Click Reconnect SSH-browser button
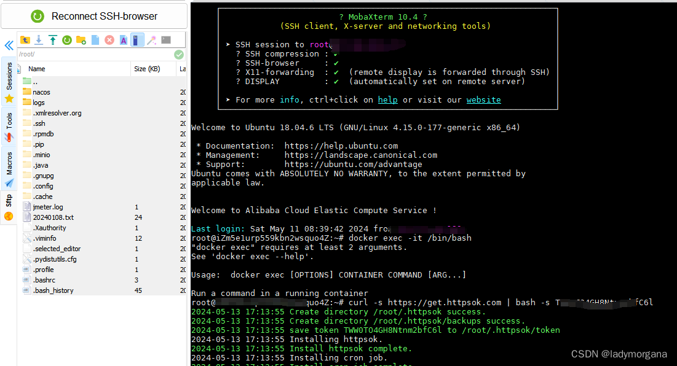The width and height of the screenshot is (677, 366). [94, 17]
